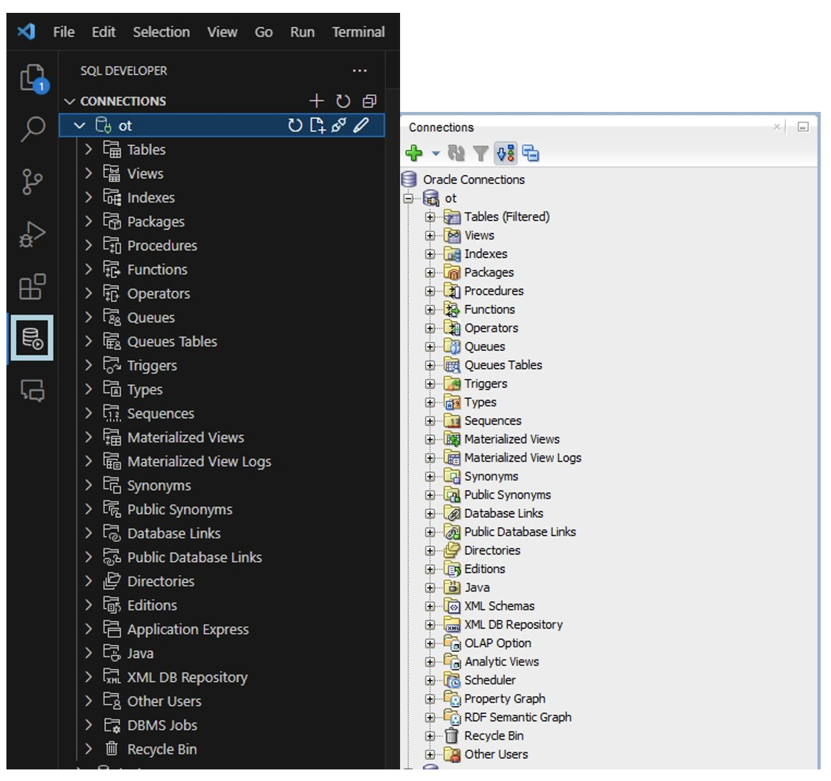The width and height of the screenshot is (831, 781).
Task: Open the chat icon in activity bar
Action: click(33, 390)
